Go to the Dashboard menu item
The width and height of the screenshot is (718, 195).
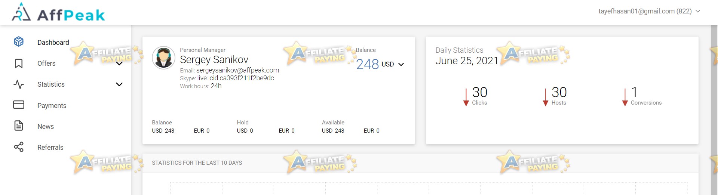point(53,43)
